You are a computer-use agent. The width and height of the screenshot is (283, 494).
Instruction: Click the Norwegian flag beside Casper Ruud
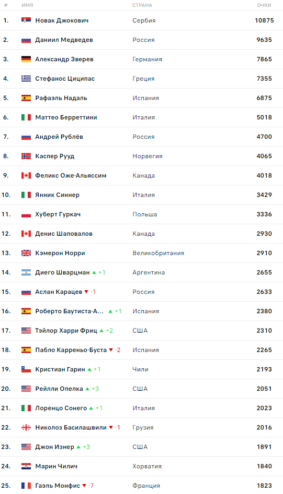point(26,156)
